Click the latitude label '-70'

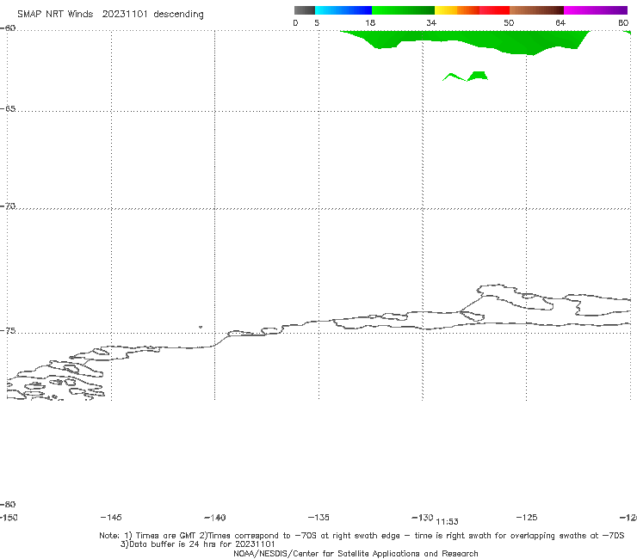coord(8,206)
